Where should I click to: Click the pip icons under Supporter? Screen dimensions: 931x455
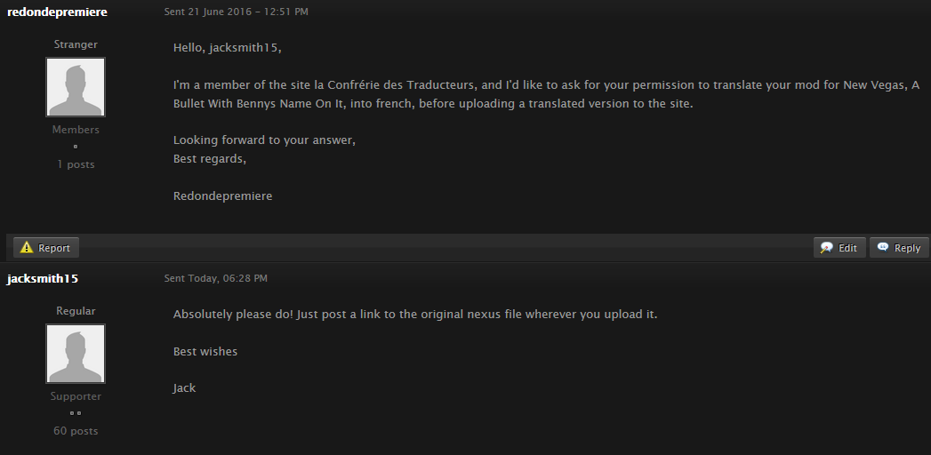tap(76, 413)
